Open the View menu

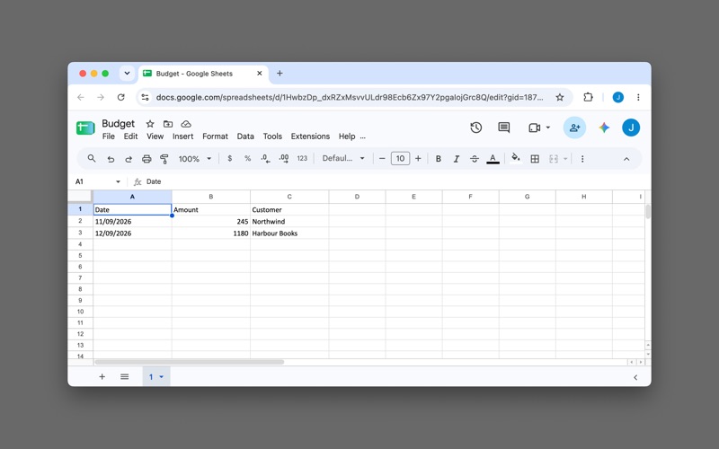click(x=155, y=136)
